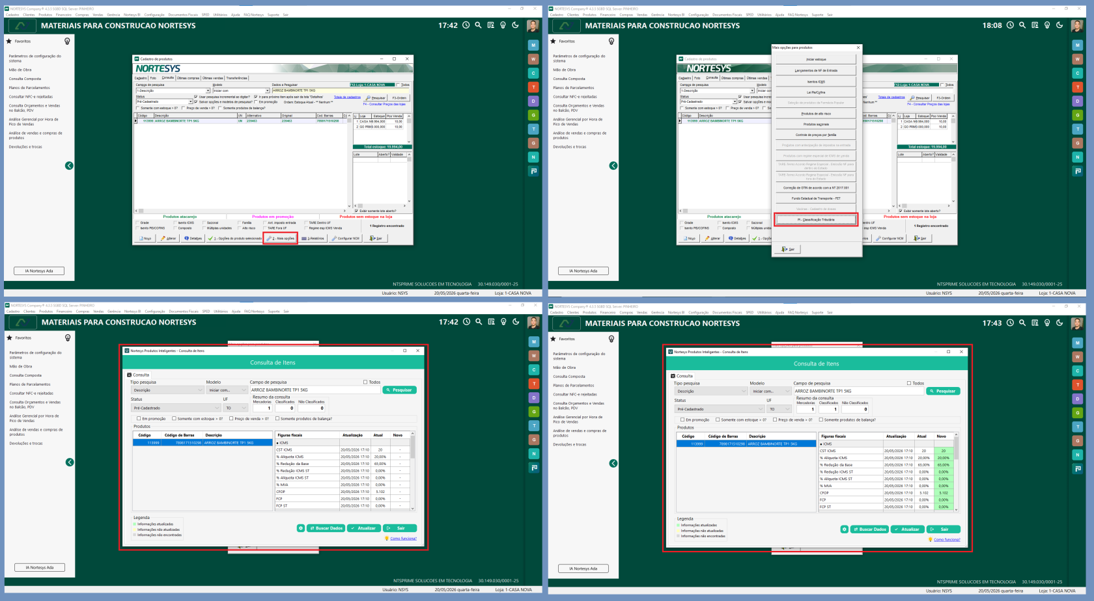Click horizontal scrollbar of 17:42 Cadastro product grid
Screen dimensions: 1094x601
point(242,211)
